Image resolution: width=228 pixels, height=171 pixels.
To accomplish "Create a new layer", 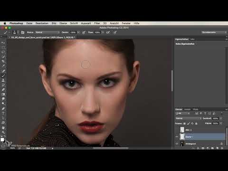I will [218, 148].
